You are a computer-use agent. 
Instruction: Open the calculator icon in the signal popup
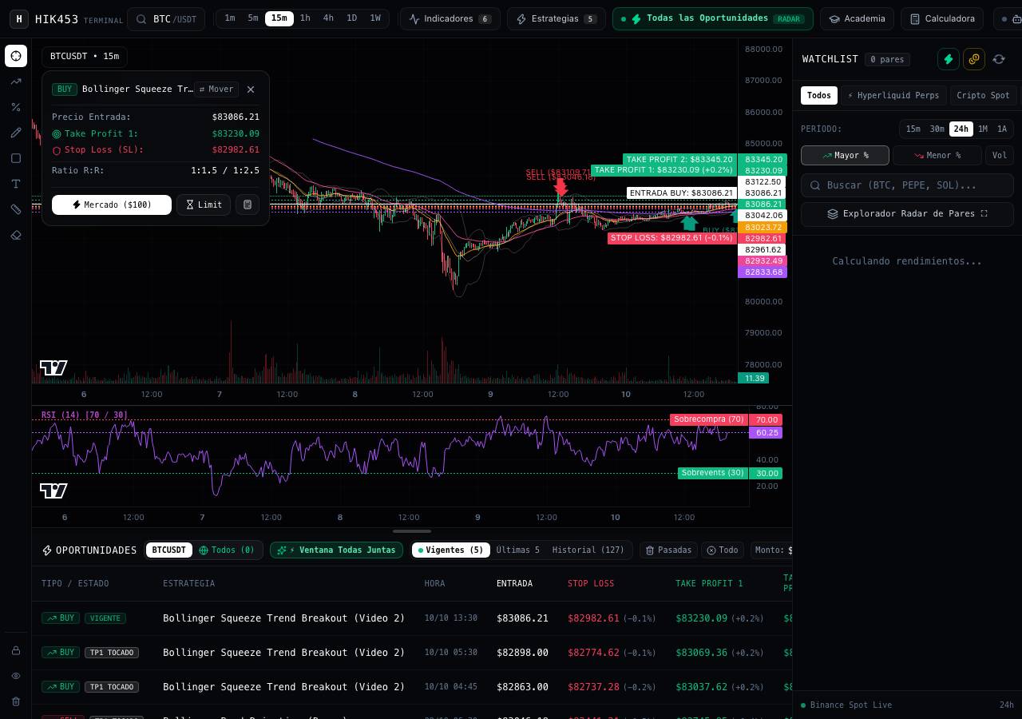(x=248, y=205)
